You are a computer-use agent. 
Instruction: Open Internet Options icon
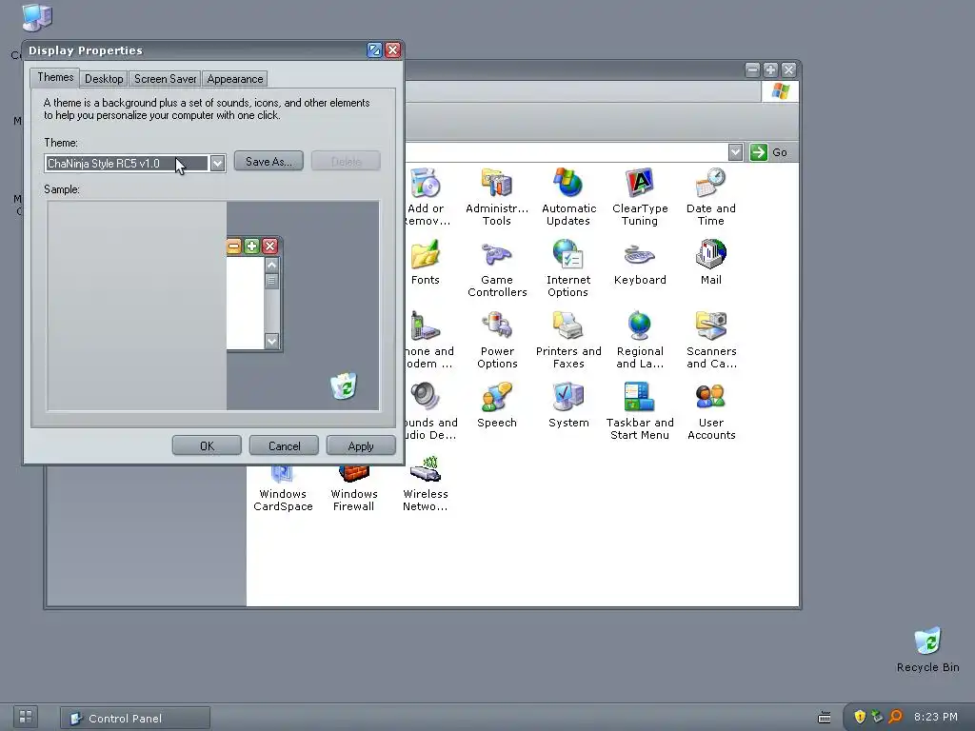(568, 255)
